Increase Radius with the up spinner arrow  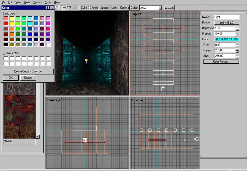[x=237, y=33]
